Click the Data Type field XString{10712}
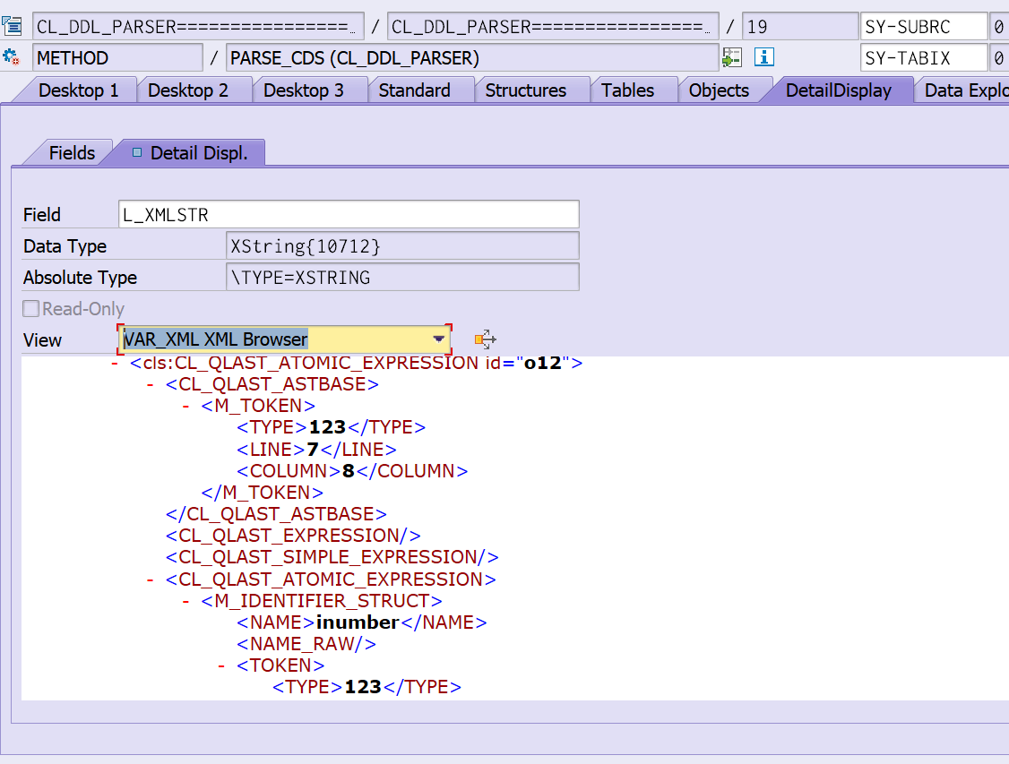 pos(402,245)
